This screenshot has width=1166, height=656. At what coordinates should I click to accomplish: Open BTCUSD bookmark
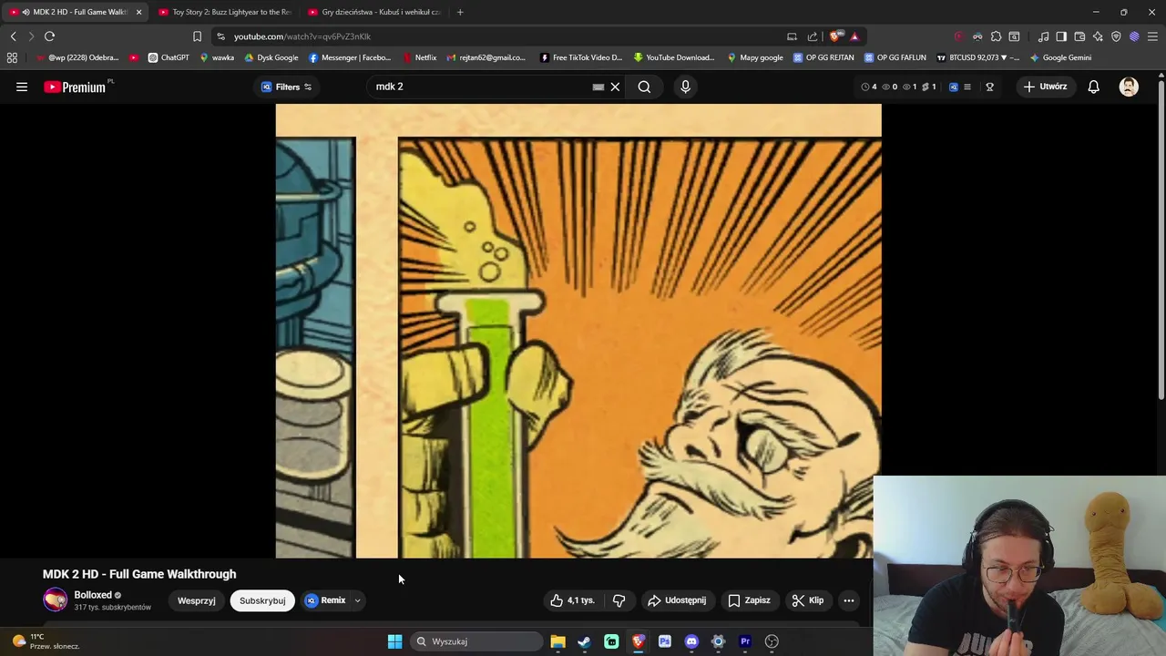[x=977, y=57]
